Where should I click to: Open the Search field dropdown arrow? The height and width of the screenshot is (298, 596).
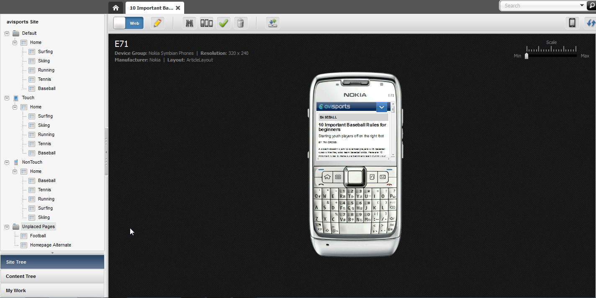pos(582,5)
